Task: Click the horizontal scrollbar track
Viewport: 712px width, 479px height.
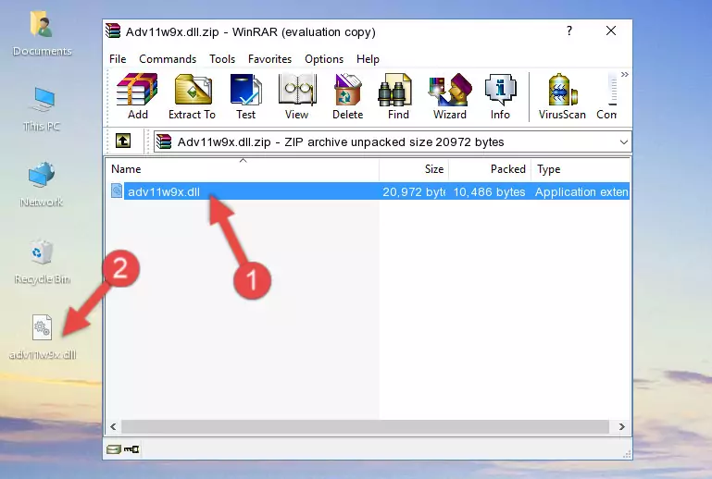Action: pyautogui.click(x=365, y=426)
